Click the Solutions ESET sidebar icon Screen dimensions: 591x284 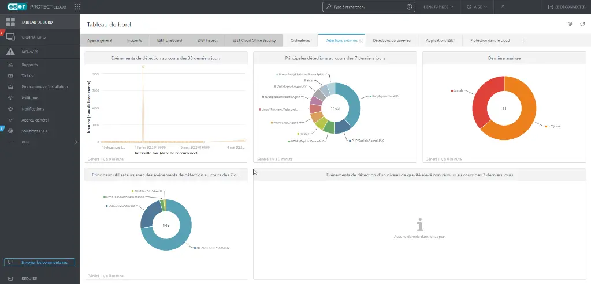pos(10,131)
